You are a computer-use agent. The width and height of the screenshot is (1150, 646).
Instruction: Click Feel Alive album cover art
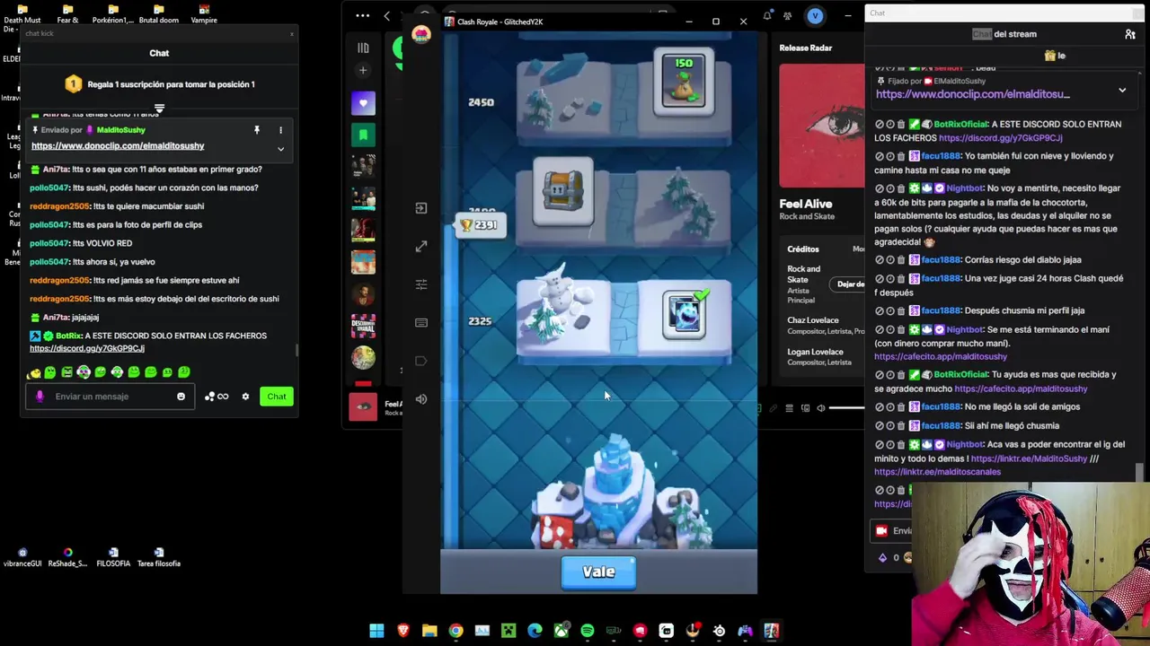tap(822, 125)
